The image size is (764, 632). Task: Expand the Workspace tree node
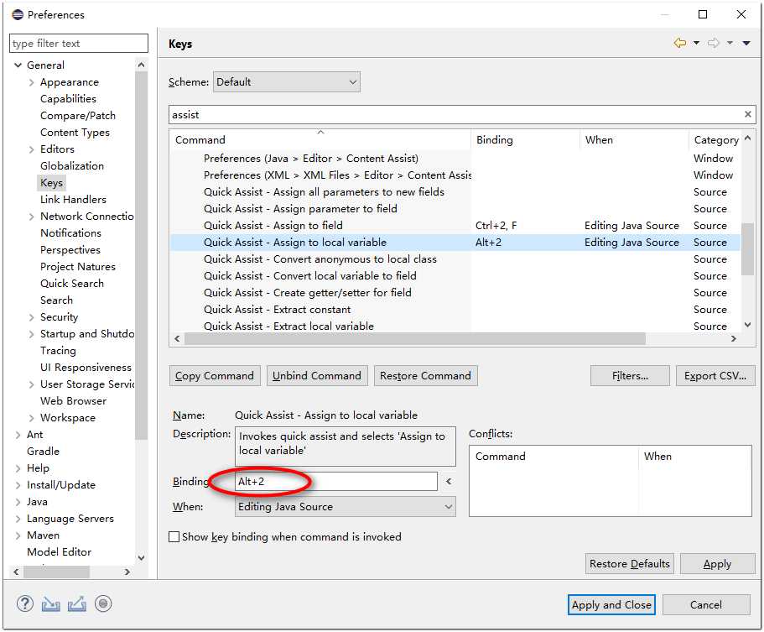31,418
